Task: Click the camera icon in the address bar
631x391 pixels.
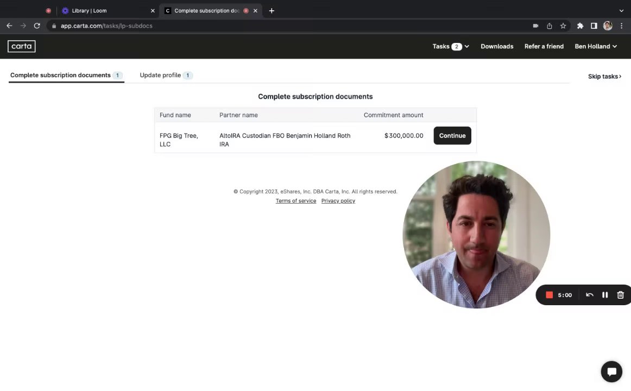Action: tap(535, 26)
